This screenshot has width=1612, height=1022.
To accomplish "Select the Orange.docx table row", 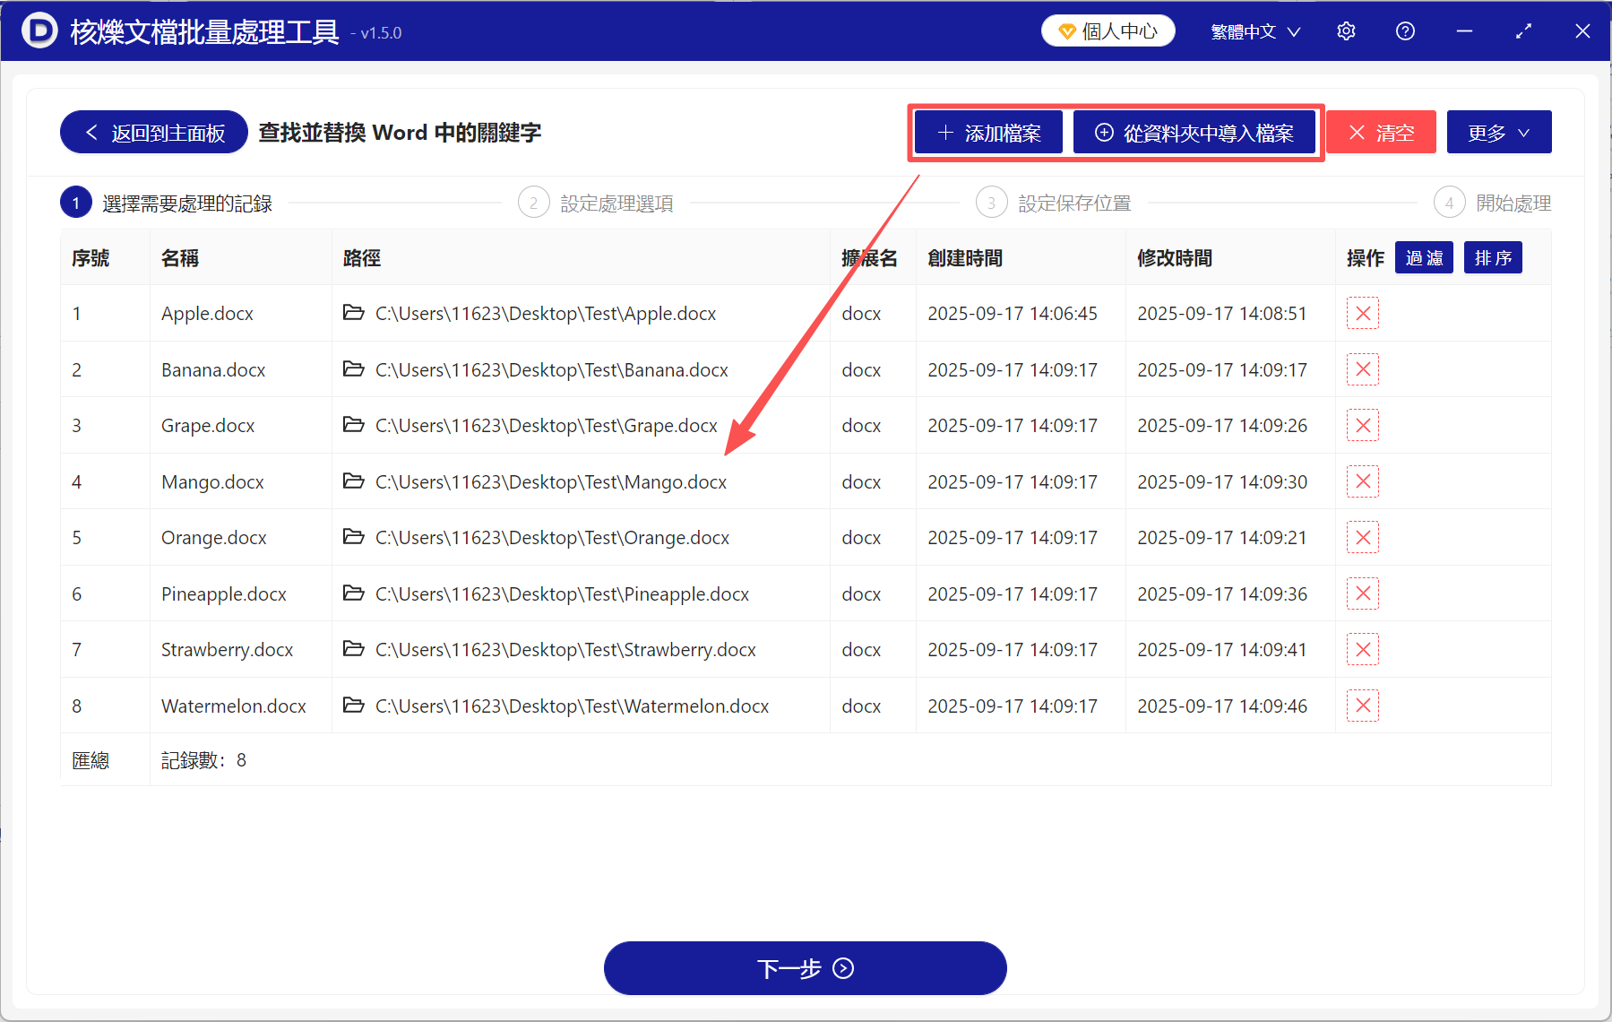I will pyautogui.click(x=627, y=537).
